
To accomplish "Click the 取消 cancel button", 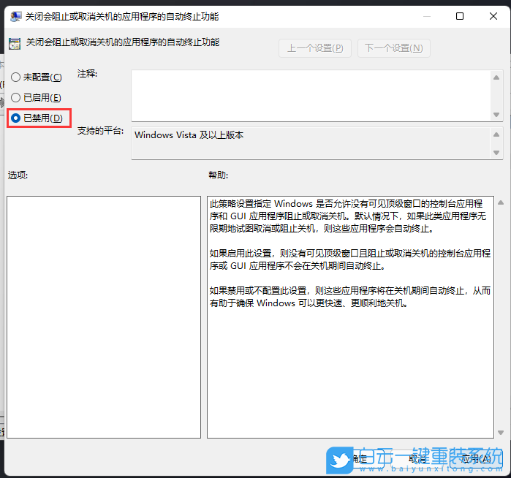I will tap(418, 459).
